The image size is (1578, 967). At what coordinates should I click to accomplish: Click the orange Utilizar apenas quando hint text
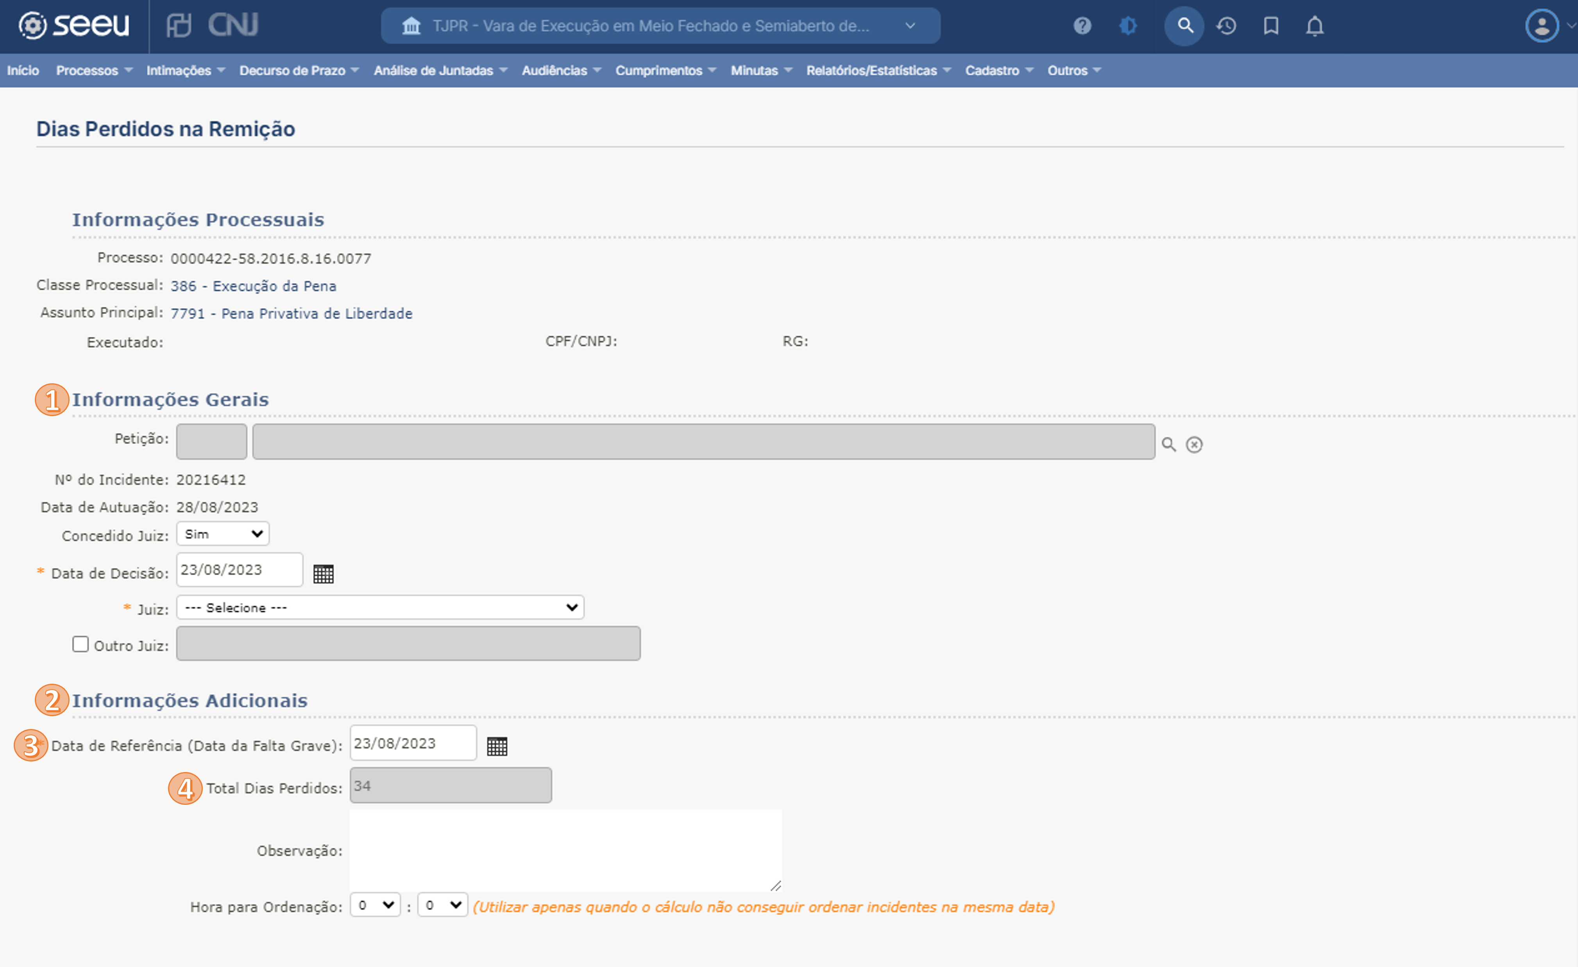coord(763,907)
